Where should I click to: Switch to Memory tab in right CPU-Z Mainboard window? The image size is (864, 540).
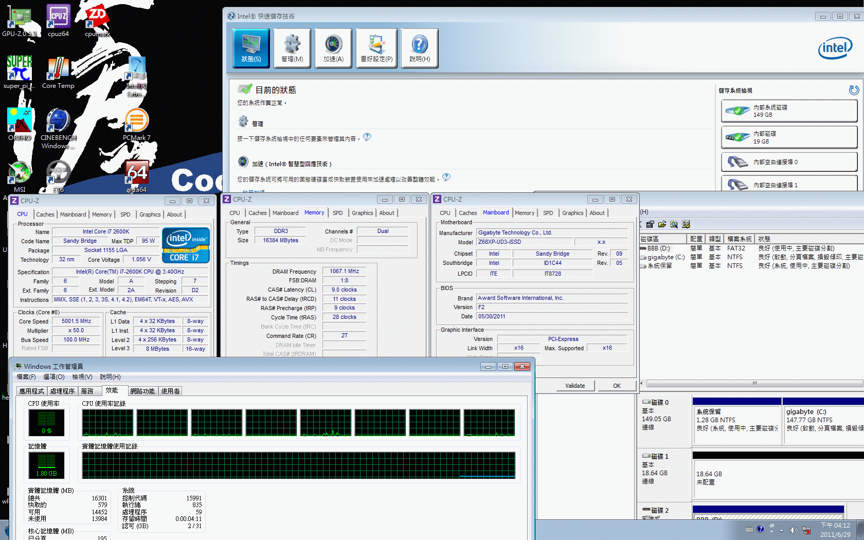click(525, 213)
